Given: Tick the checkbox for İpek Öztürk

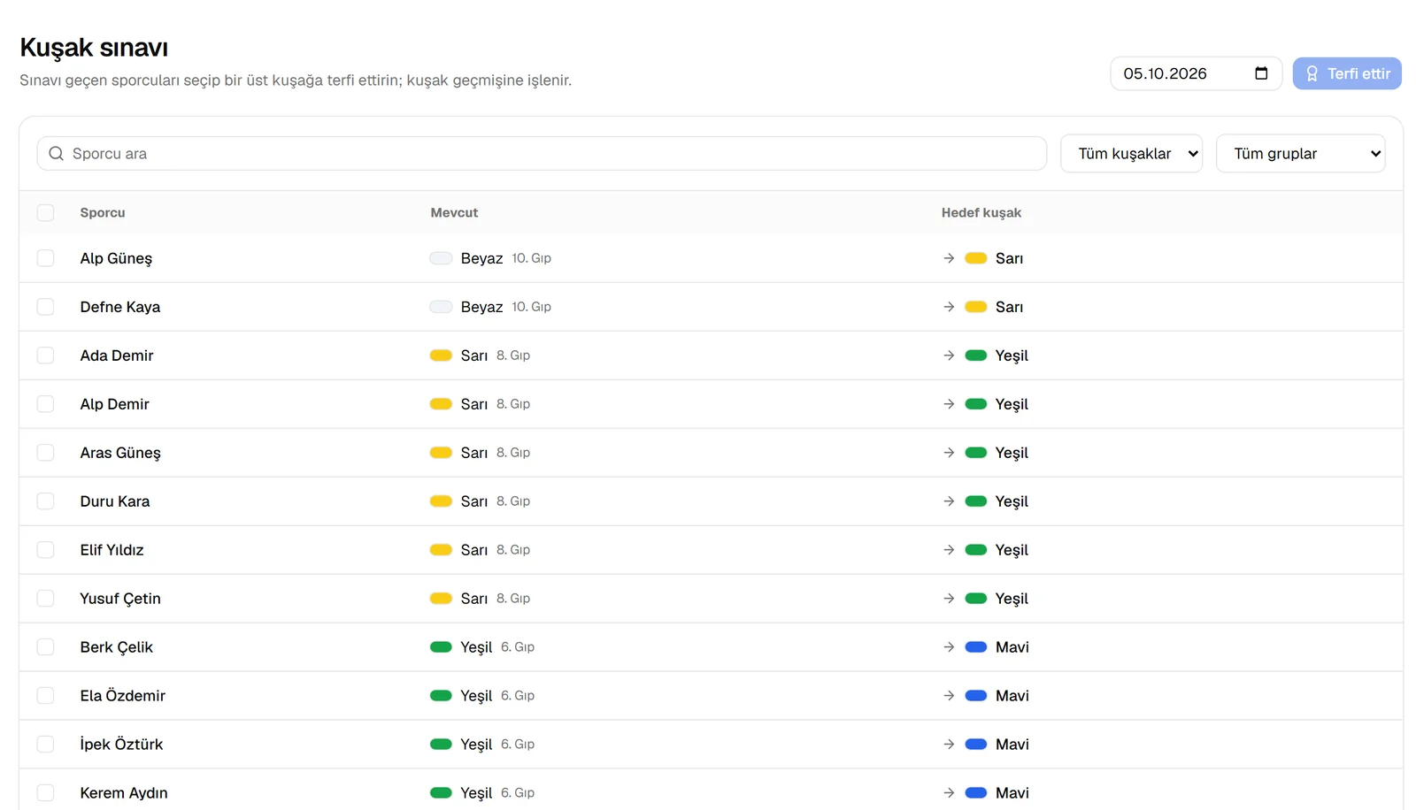Looking at the screenshot, I should pyautogui.click(x=45, y=745).
